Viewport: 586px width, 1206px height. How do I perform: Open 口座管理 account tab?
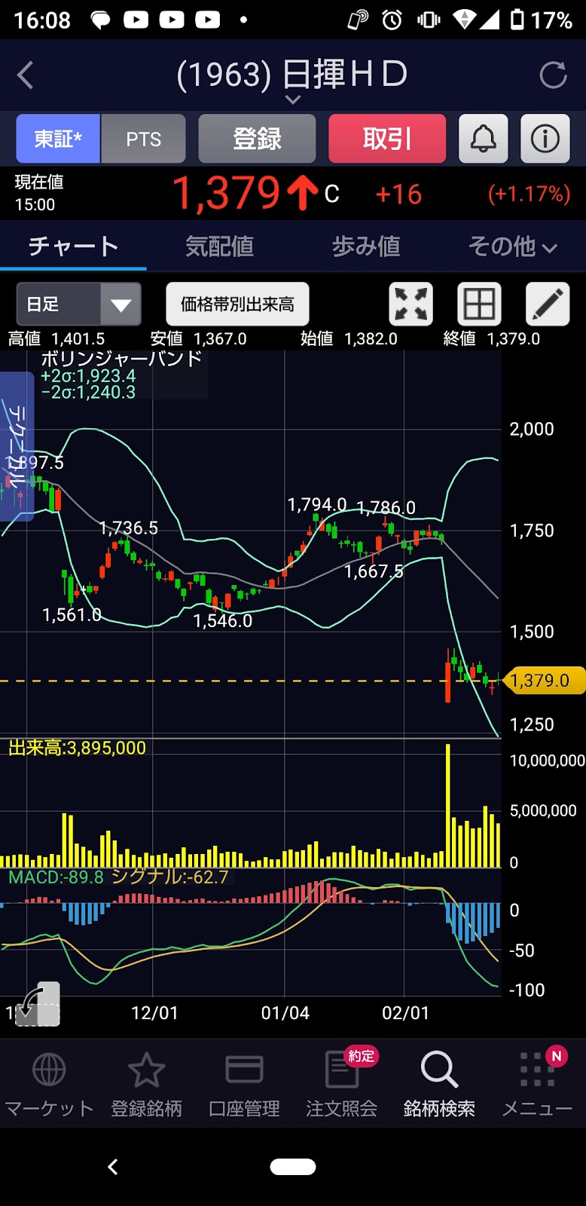(244, 1085)
